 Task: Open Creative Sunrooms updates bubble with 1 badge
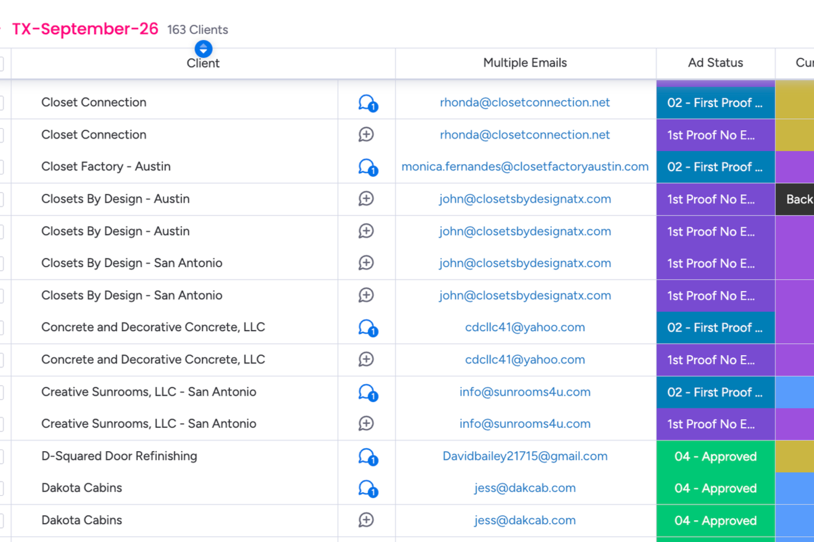367,392
